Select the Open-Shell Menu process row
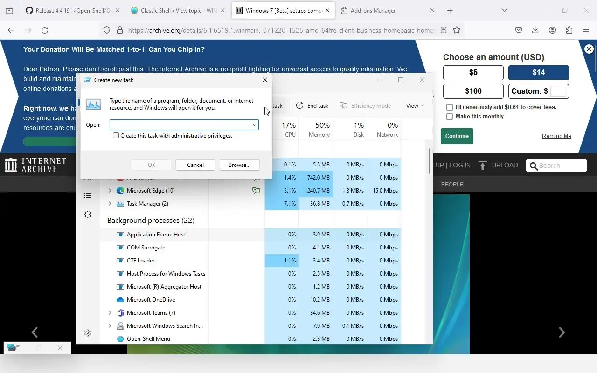 [251, 338]
